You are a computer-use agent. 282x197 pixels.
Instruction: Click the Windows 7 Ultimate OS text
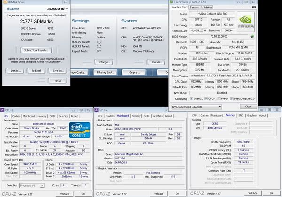click(x=143, y=51)
